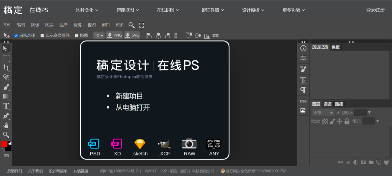Toggle the 自动选择 checkbox
This screenshot has height=176, width=392.
pos(16,35)
